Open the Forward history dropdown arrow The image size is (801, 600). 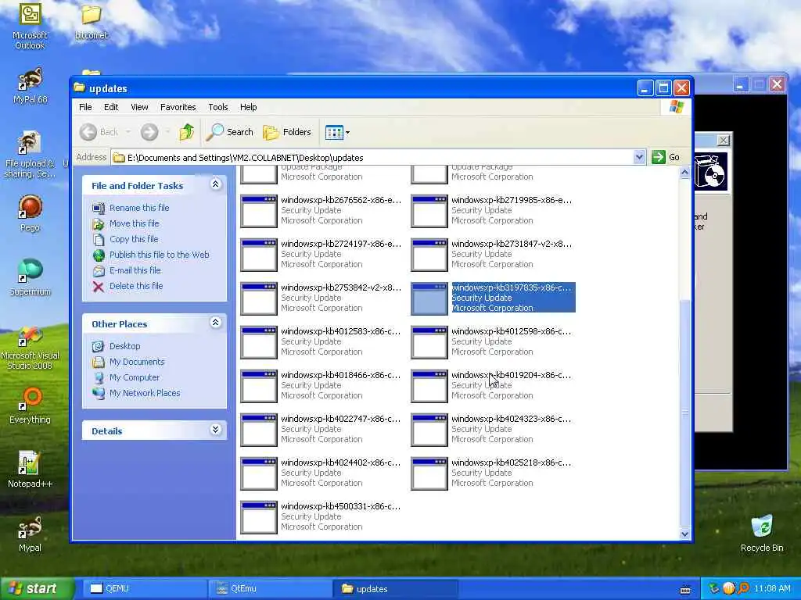(x=167, y=132)
